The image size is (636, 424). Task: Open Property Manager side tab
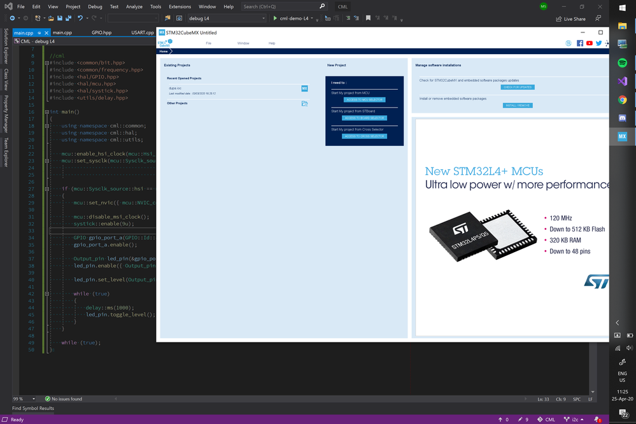click(x=6, y=114)
